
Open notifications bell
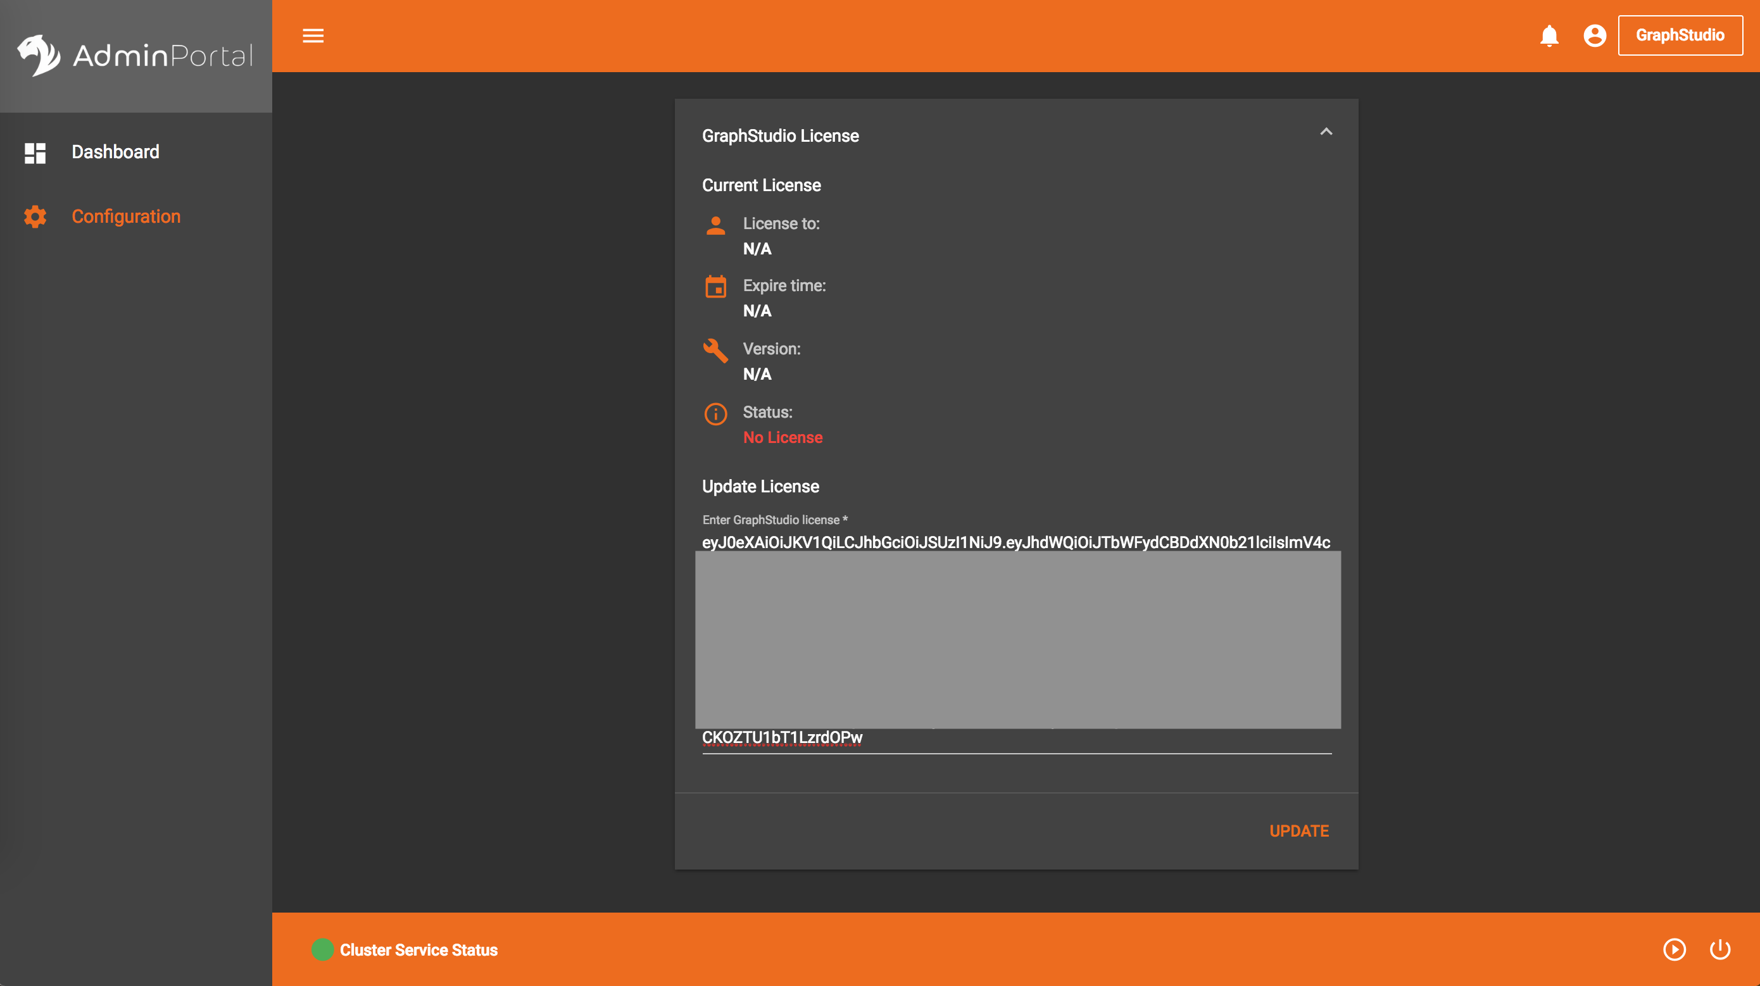(1549, 35)
